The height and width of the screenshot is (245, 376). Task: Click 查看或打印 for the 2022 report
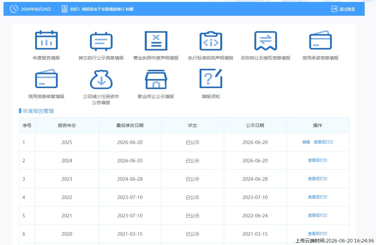click(318, 197)
